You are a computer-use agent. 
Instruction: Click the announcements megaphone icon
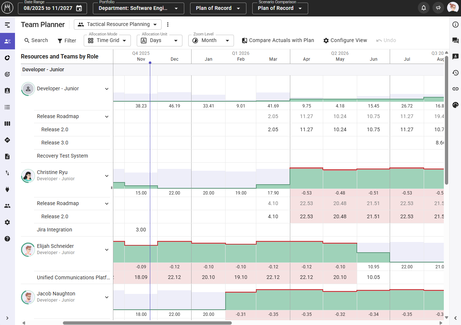(x=438, y=8)
